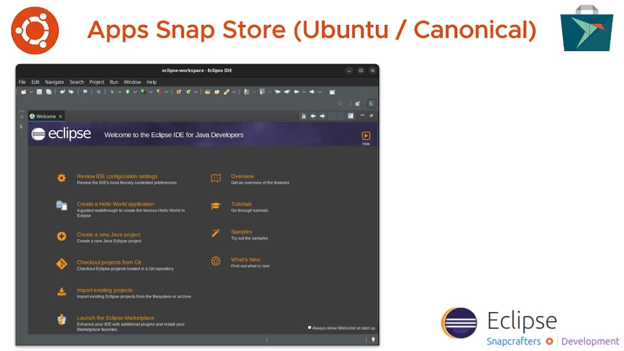The width and height of the screenshot is (624, 351).
Task: Open the Customize Page icon in Welcome view
Action: tap(350, 116)
